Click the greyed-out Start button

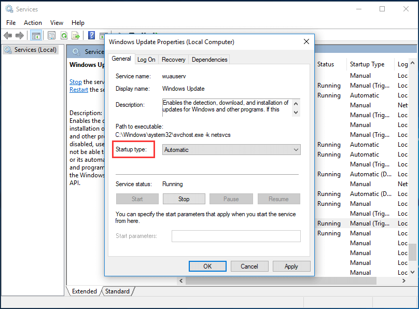point(137,199)
